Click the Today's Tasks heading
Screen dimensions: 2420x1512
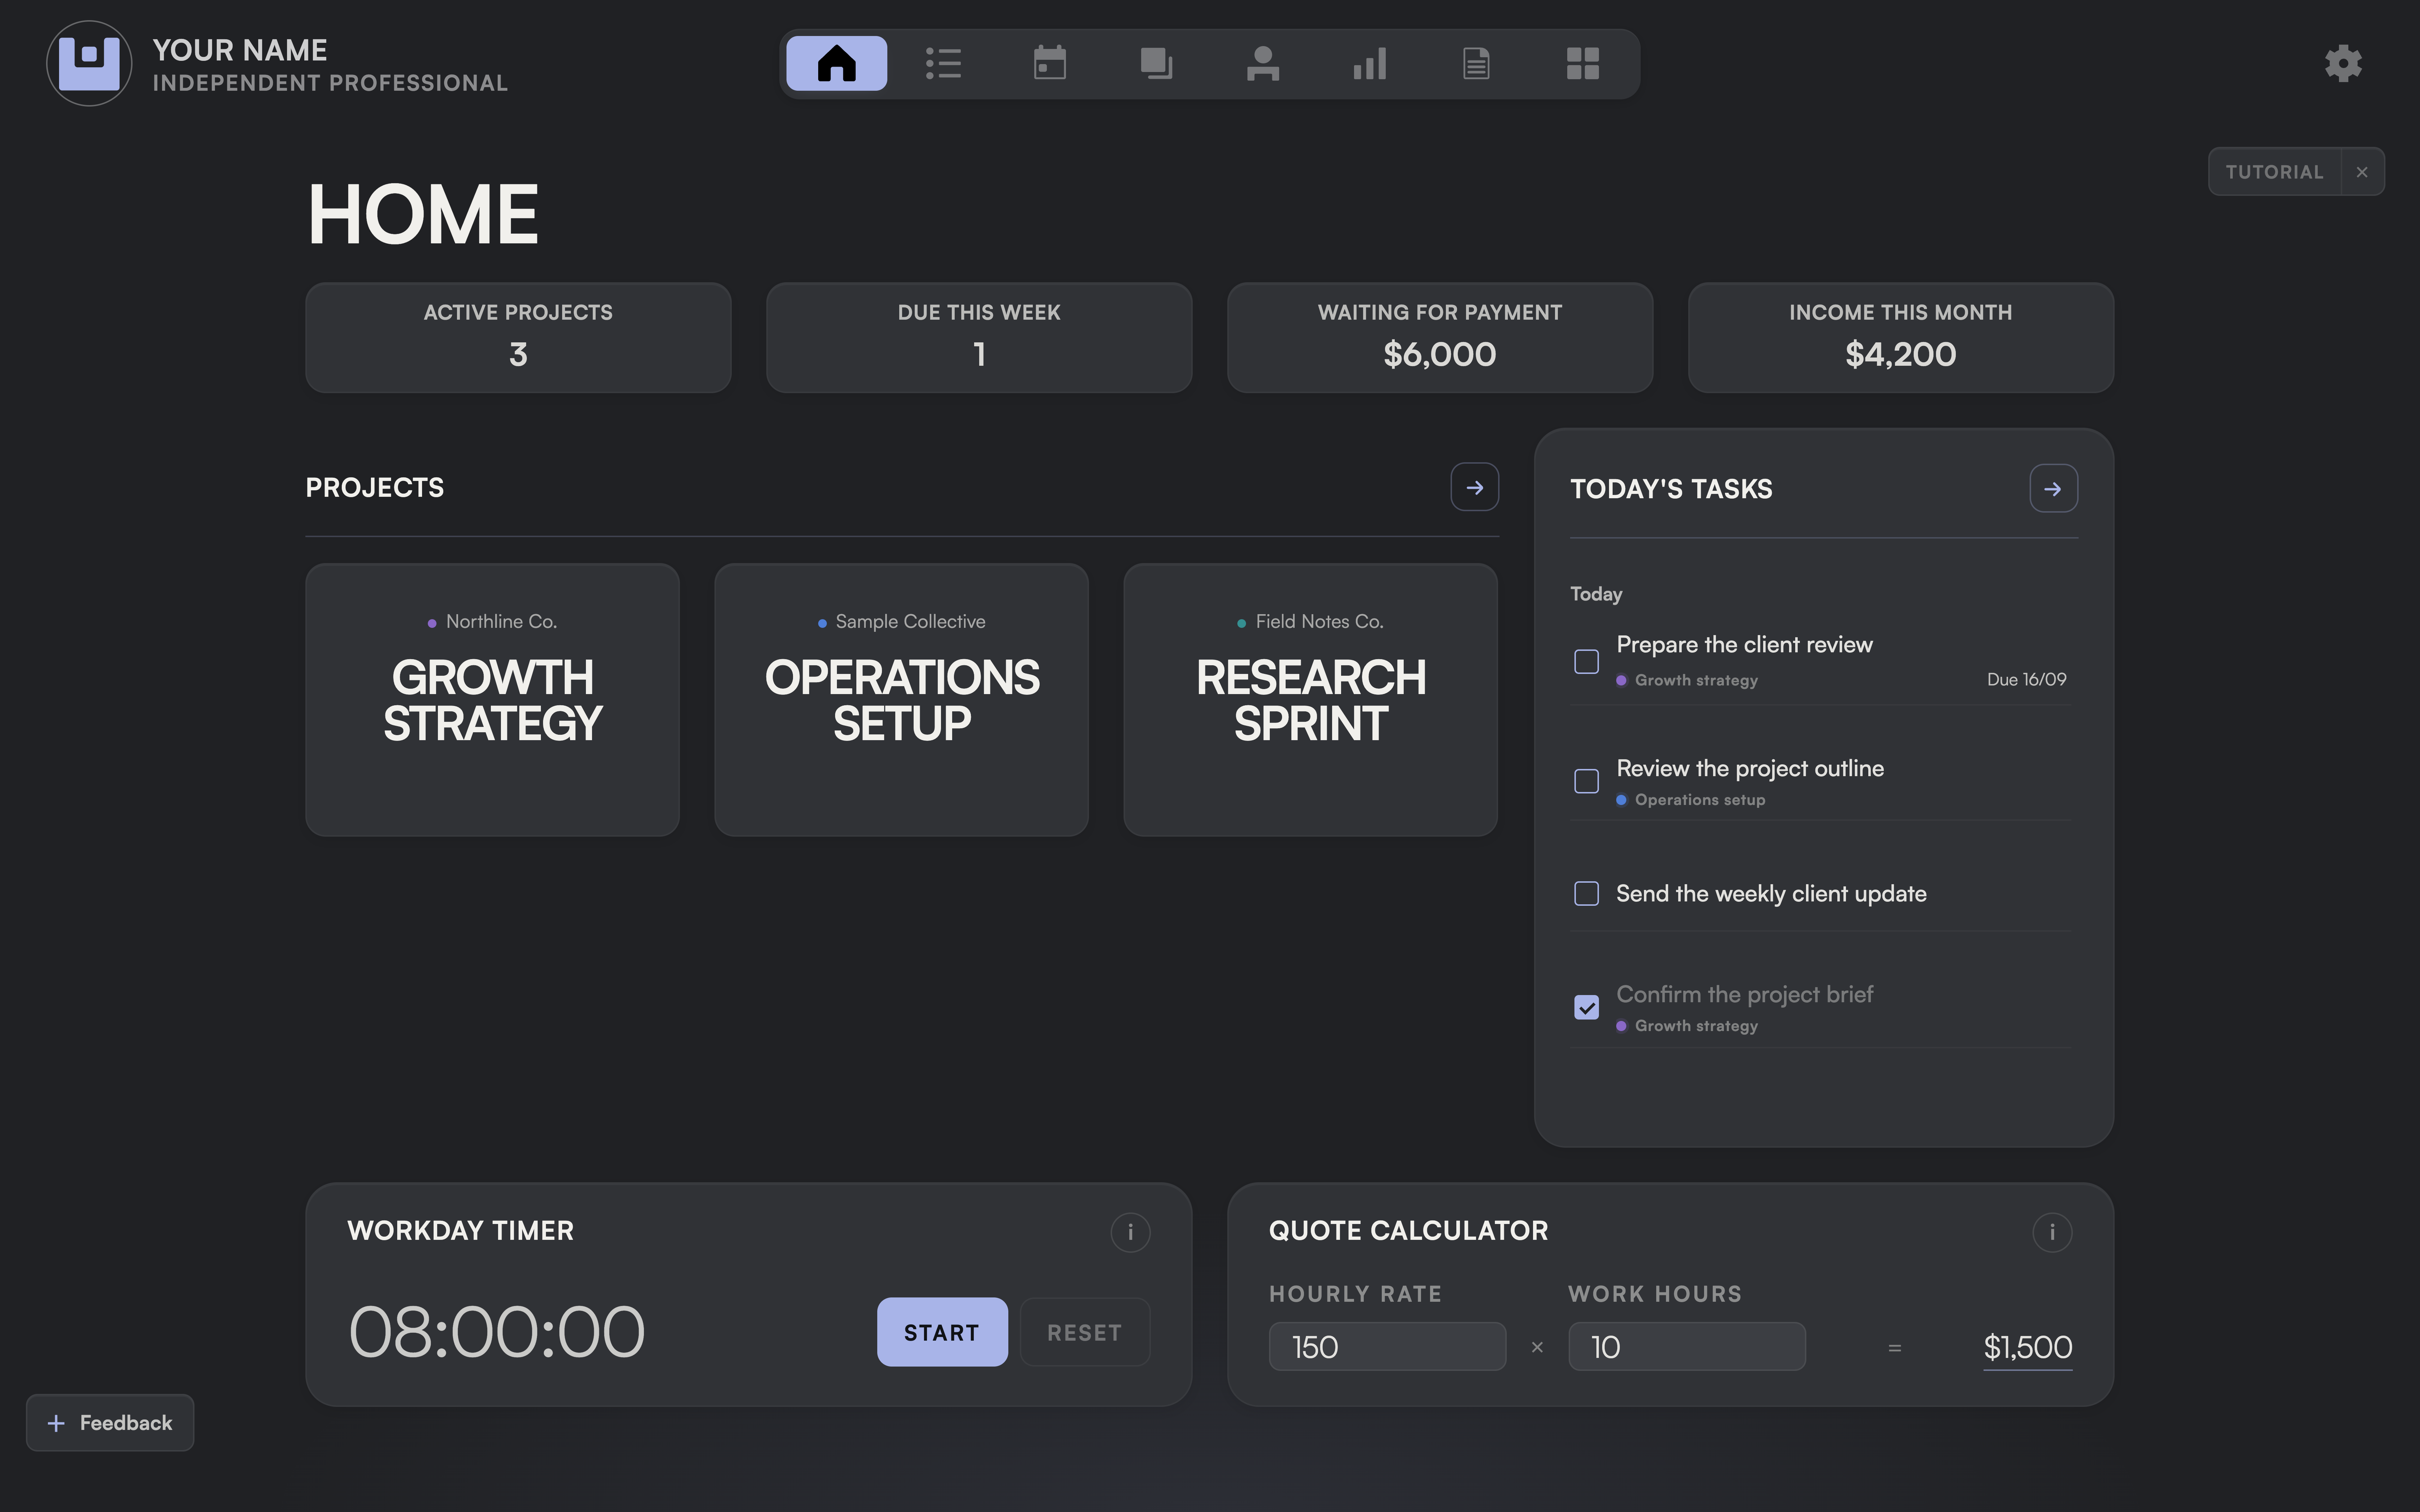(x=1671, y=488)
